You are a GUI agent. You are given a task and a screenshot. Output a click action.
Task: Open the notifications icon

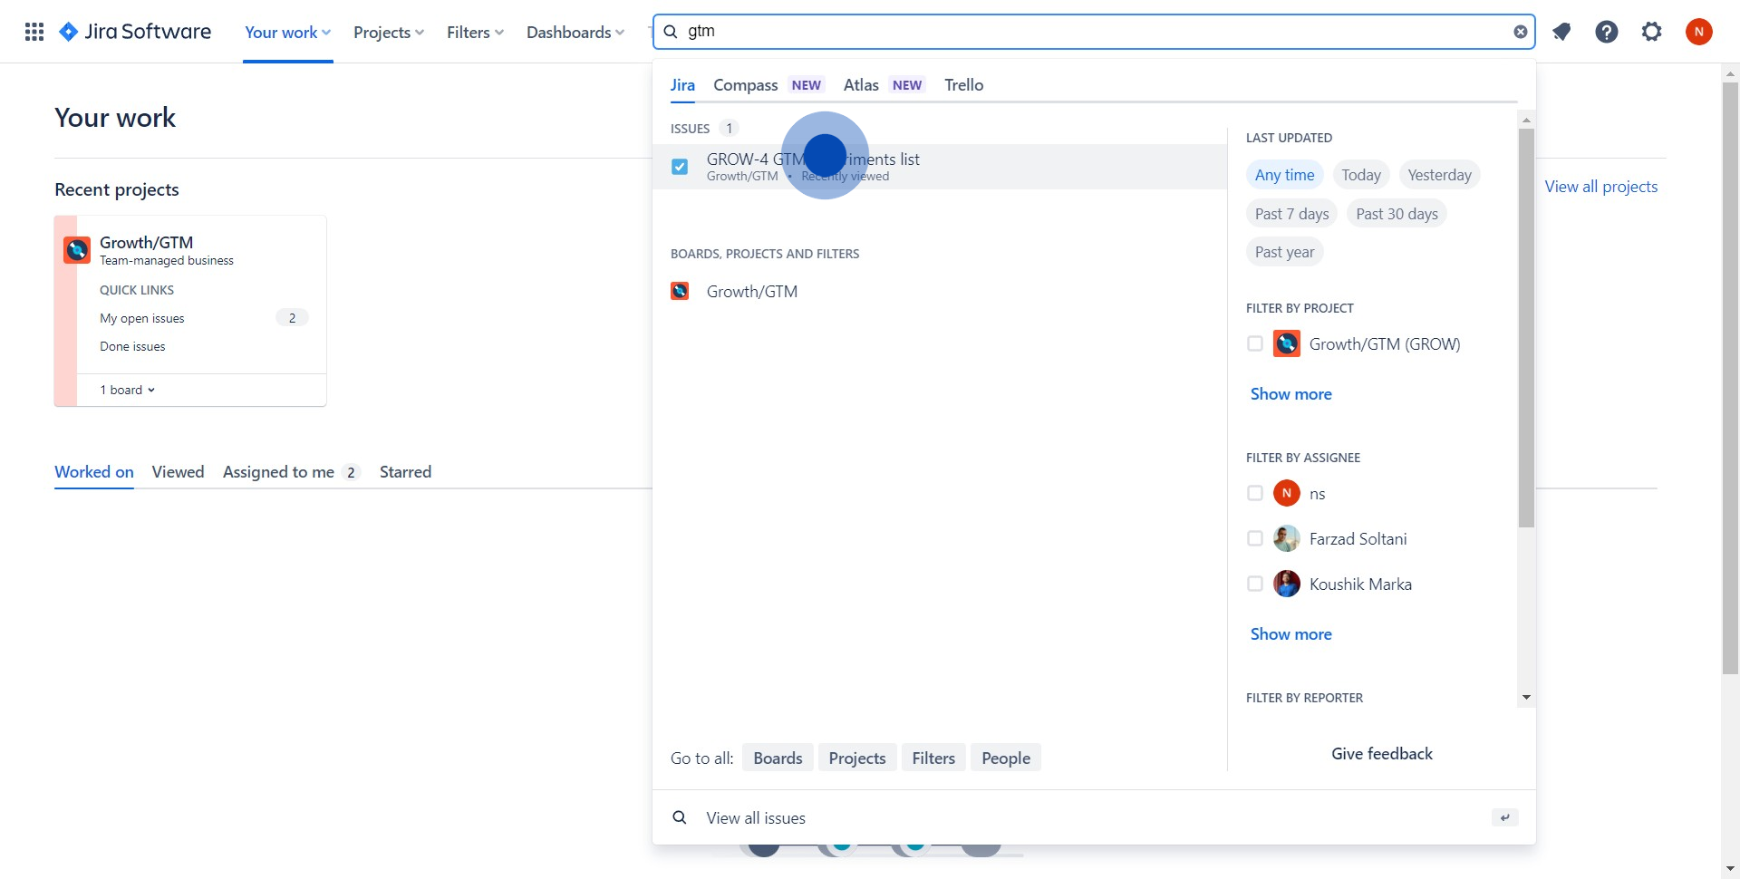(x=1561, y=32)
